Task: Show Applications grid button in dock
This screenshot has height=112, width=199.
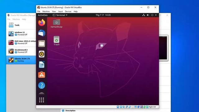Action: 42,100
